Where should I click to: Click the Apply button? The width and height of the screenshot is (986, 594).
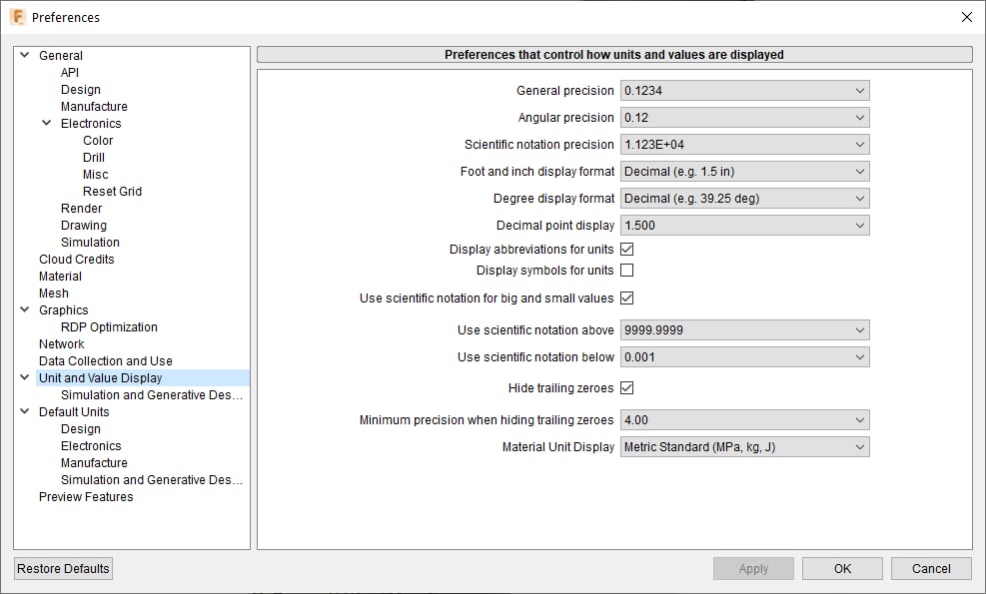[753, 568]
